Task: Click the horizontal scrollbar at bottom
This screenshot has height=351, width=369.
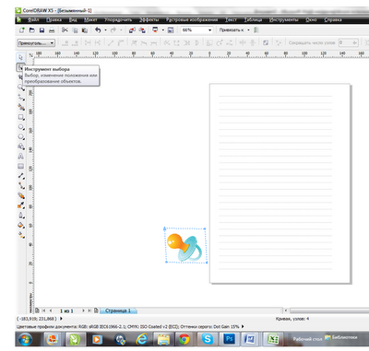Action: (x=329, y=310)
